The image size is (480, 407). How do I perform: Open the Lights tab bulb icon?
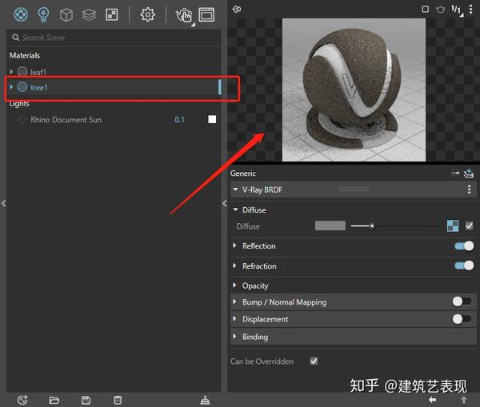[43, 14]
